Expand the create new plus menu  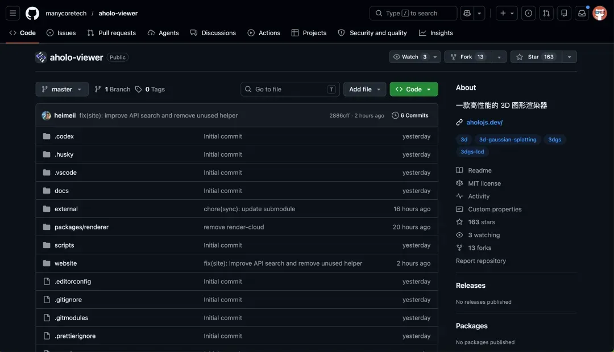[507, 13]
